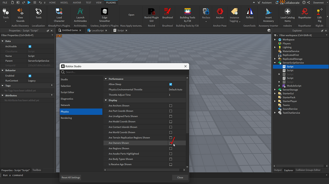Click the Reset All Settings button
The width and height of the screenshot is (329, 184).
tap(71, 178)
